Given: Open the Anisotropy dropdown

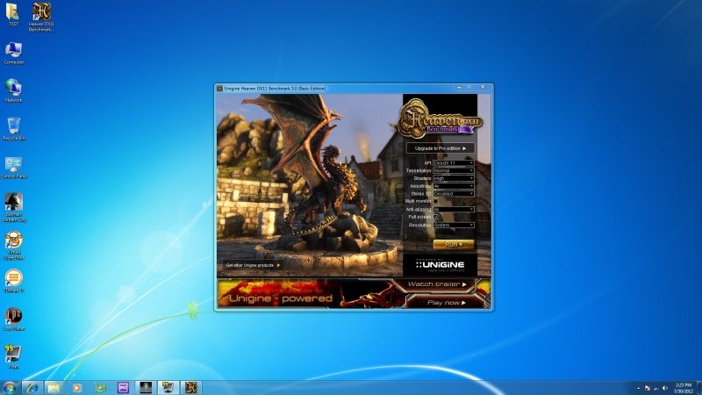Looking at the screenshot, I should point(453,186).
